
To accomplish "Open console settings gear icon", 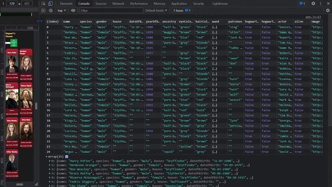I will [328, 10].
